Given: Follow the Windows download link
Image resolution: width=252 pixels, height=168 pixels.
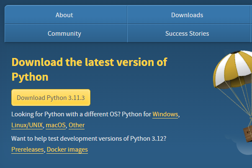Looking at the screenshot, I should 165,114.
